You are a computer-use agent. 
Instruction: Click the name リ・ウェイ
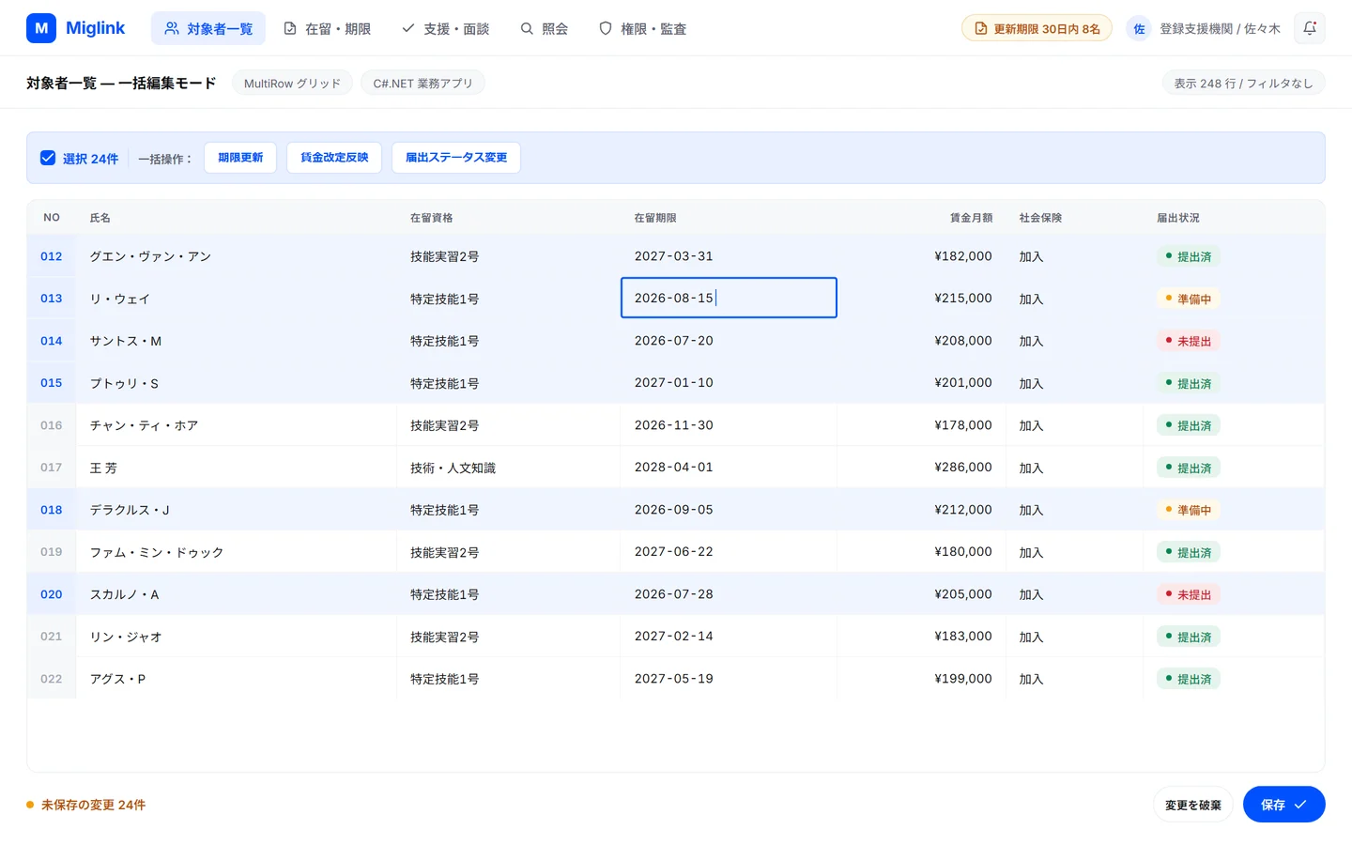119,299
